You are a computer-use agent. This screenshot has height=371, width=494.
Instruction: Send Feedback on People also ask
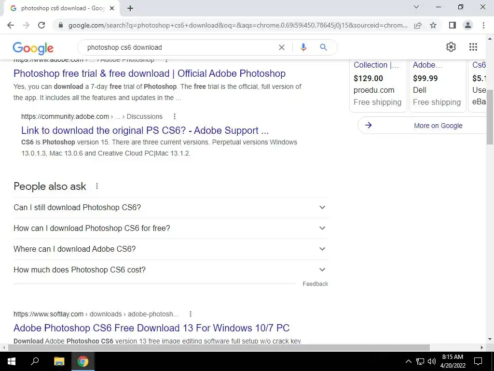click(x=316, y=284)
